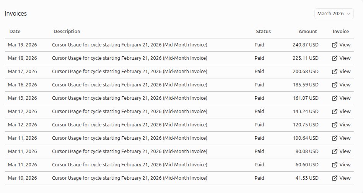The image size is (363, 193).
Task: Select the Mar 19, 2026 invoice description
Action: (130, 45)
